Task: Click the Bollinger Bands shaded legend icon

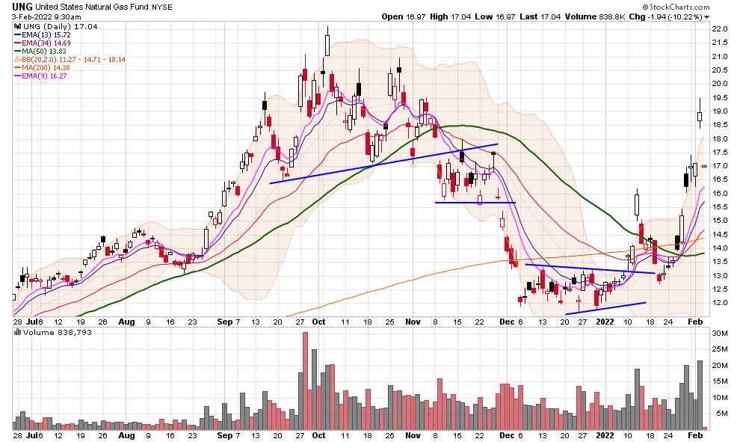Action: 18,60
